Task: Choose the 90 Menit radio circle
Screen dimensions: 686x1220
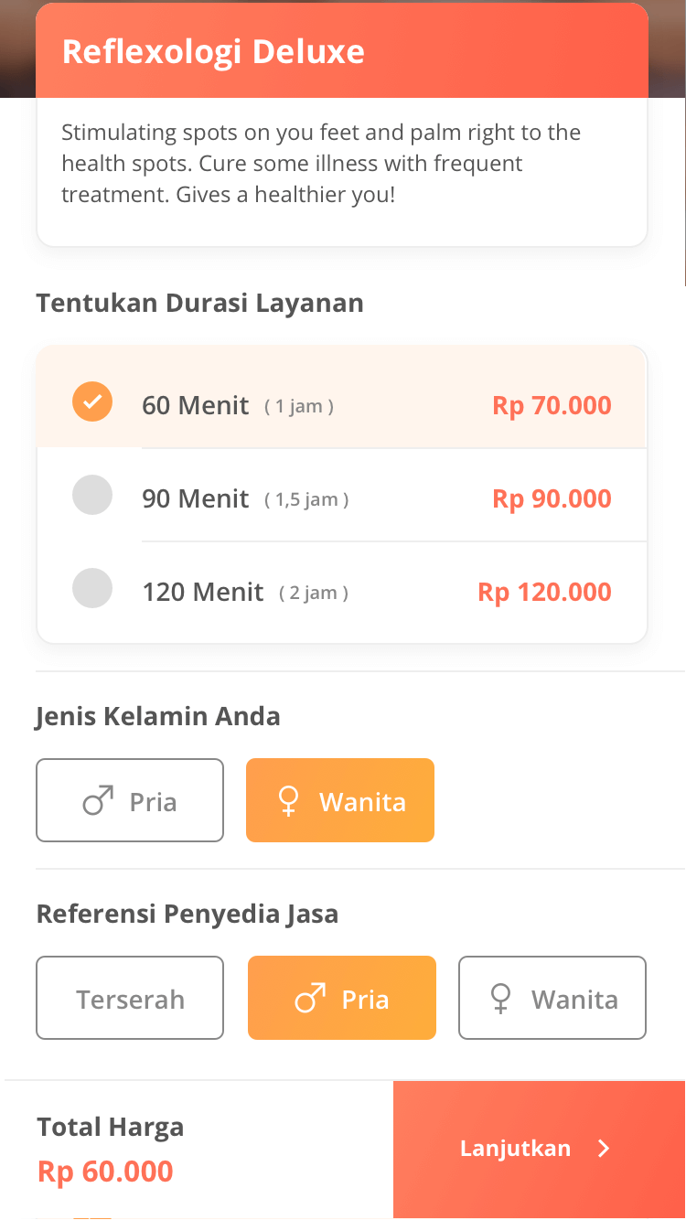Action: click(92, 495)
